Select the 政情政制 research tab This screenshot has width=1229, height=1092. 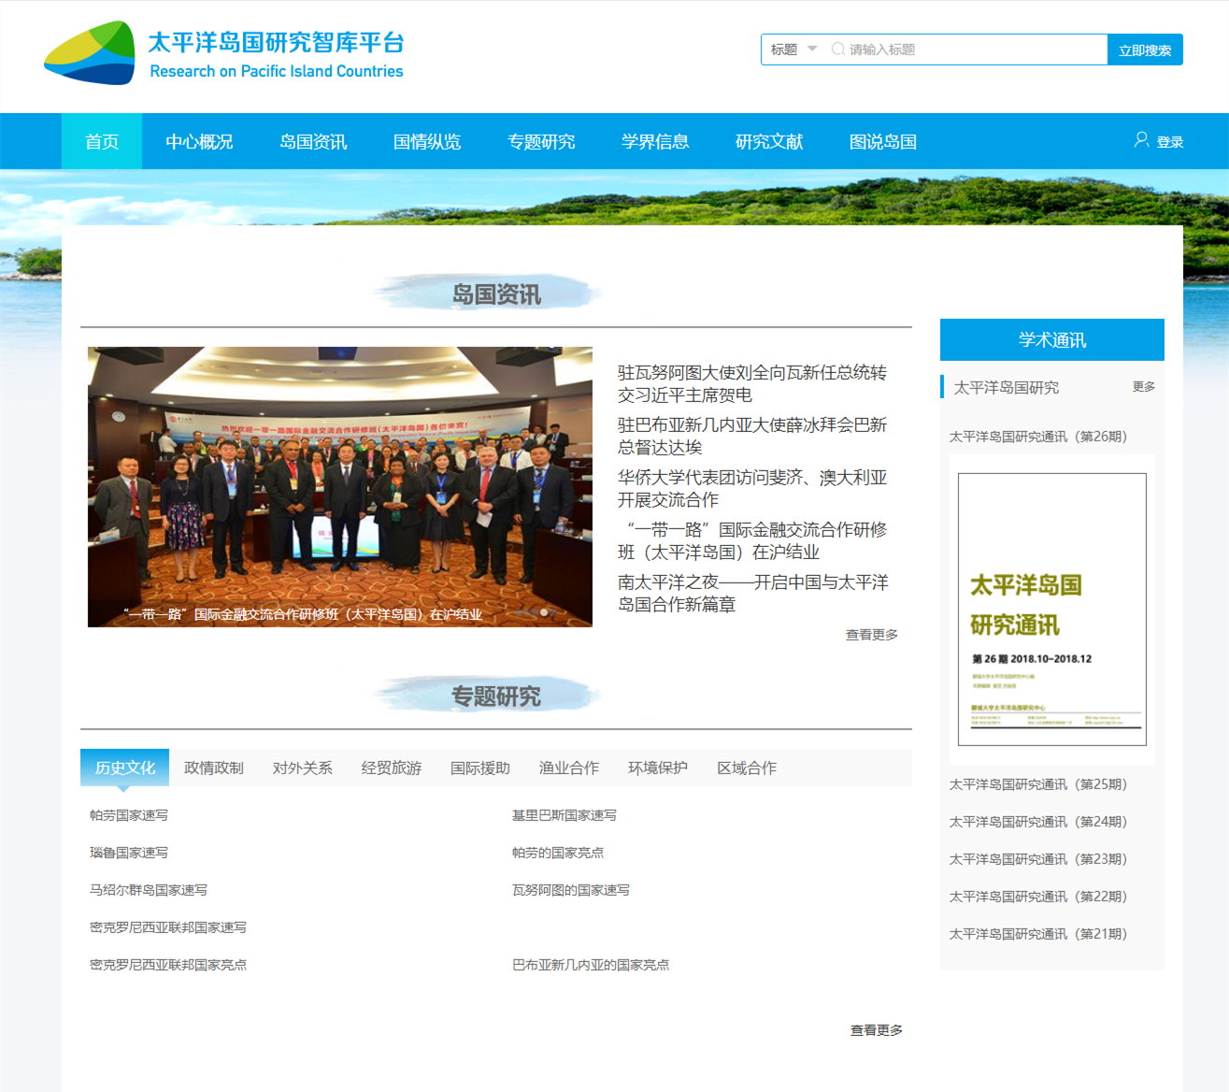pos(213,768)
